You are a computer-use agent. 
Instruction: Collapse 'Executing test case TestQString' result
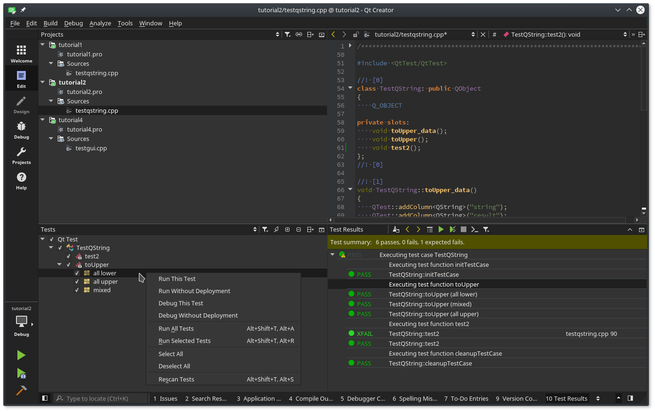pyautogui.click(x=333, y=255)
